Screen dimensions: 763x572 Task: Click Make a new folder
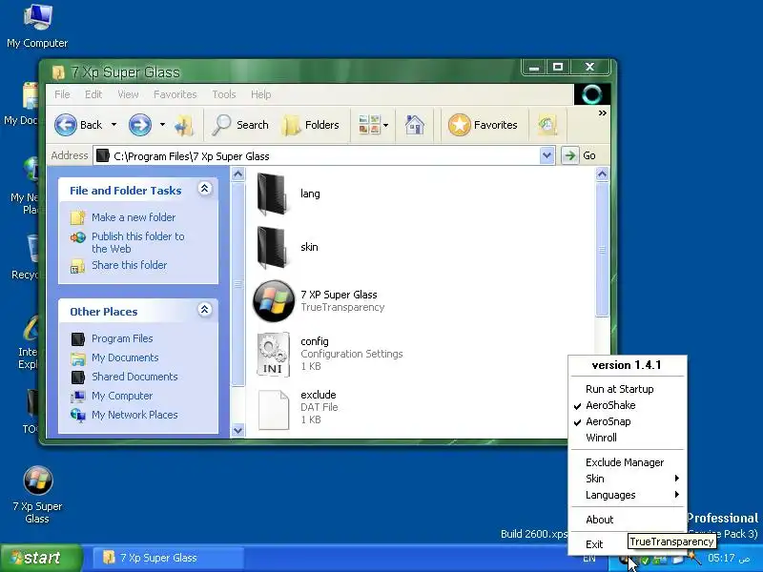[x=134, y=217]
